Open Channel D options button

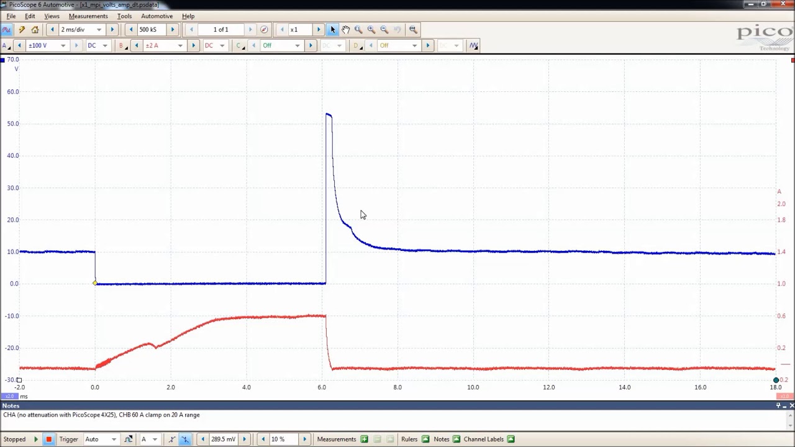click(x=357, y=45)
